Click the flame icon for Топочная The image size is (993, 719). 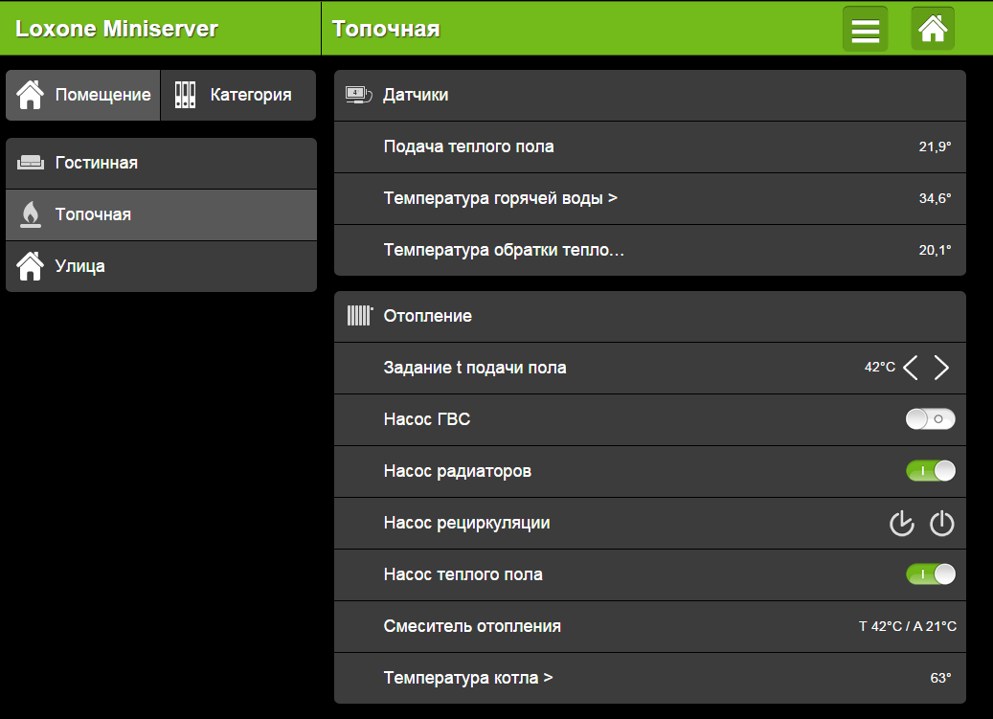tap(30, 214)
